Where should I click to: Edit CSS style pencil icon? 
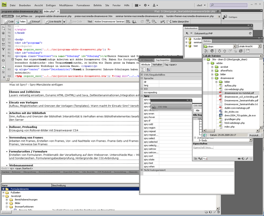coord(247,158)
